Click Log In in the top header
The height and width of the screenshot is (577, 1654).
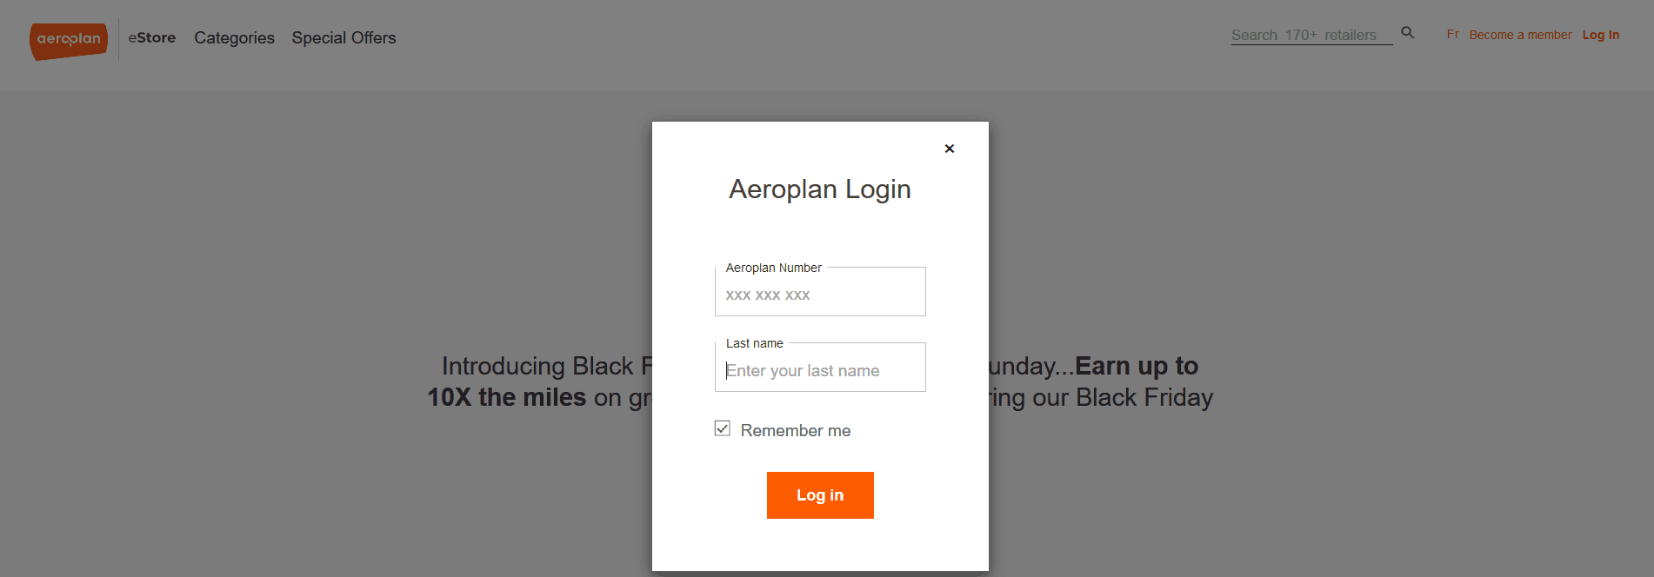[x=1601, y=35]
